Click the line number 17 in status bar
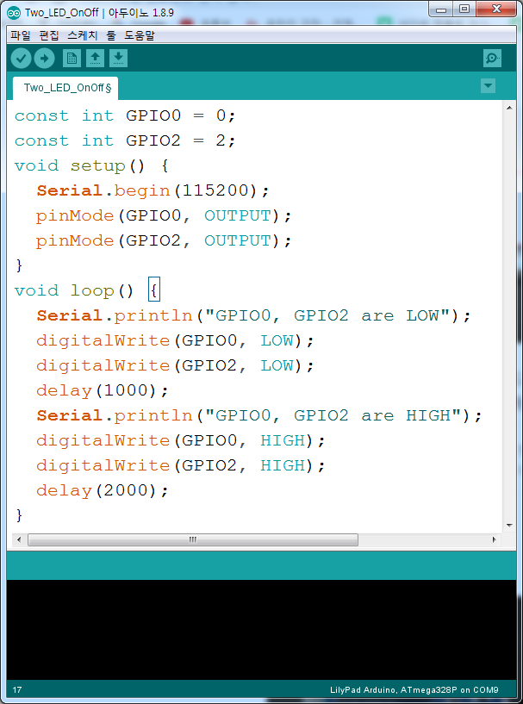Screen dimensions: 523x704 pos(17,690)
